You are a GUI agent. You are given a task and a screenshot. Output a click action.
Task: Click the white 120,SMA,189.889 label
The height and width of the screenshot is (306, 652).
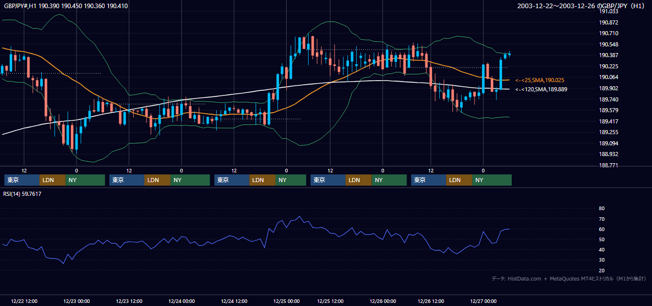pos(541,89)
